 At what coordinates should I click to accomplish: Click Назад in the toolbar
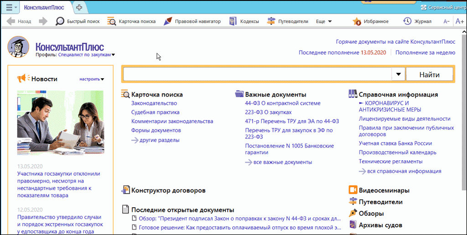25,21
